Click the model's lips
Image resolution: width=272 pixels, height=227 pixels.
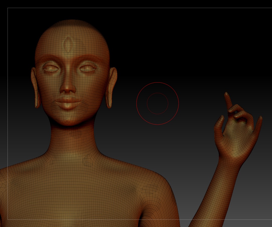[68, 103]
